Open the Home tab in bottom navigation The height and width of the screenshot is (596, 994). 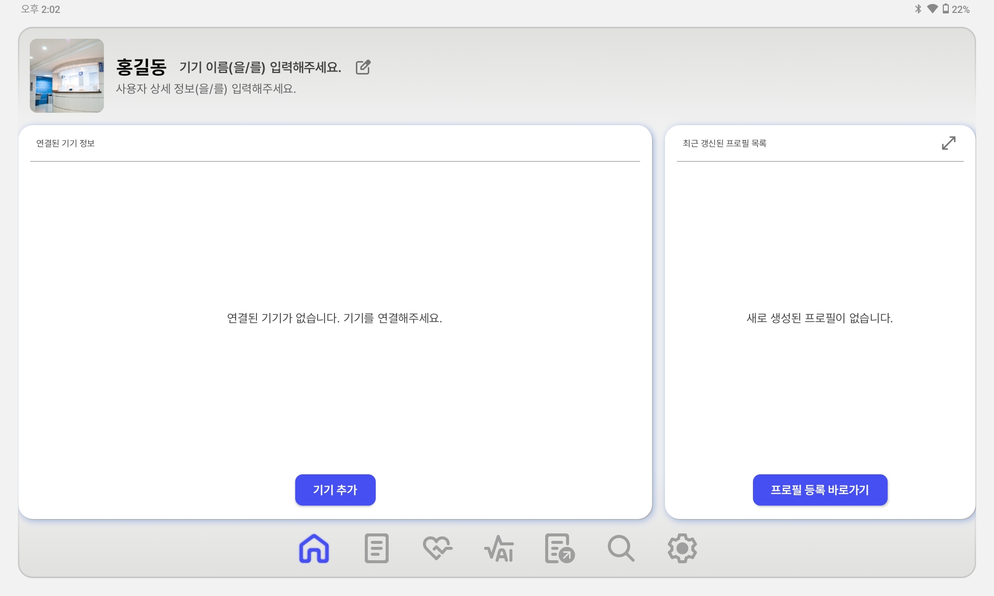314,548
